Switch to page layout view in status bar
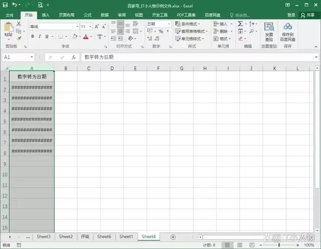This screenshot has width=321, height=249. (x=240, y=245)
